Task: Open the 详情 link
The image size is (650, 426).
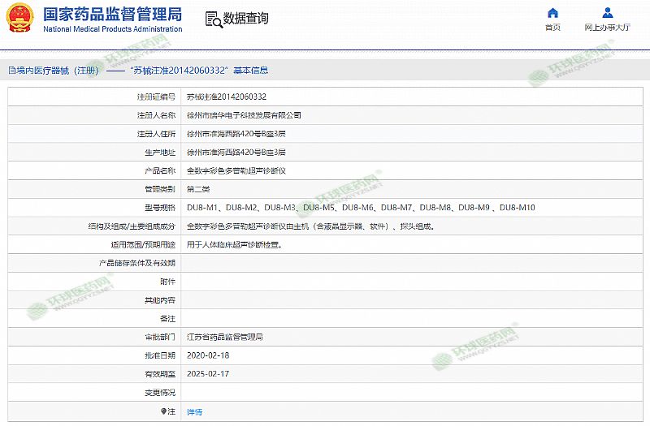Action: (x=194, y=412)
